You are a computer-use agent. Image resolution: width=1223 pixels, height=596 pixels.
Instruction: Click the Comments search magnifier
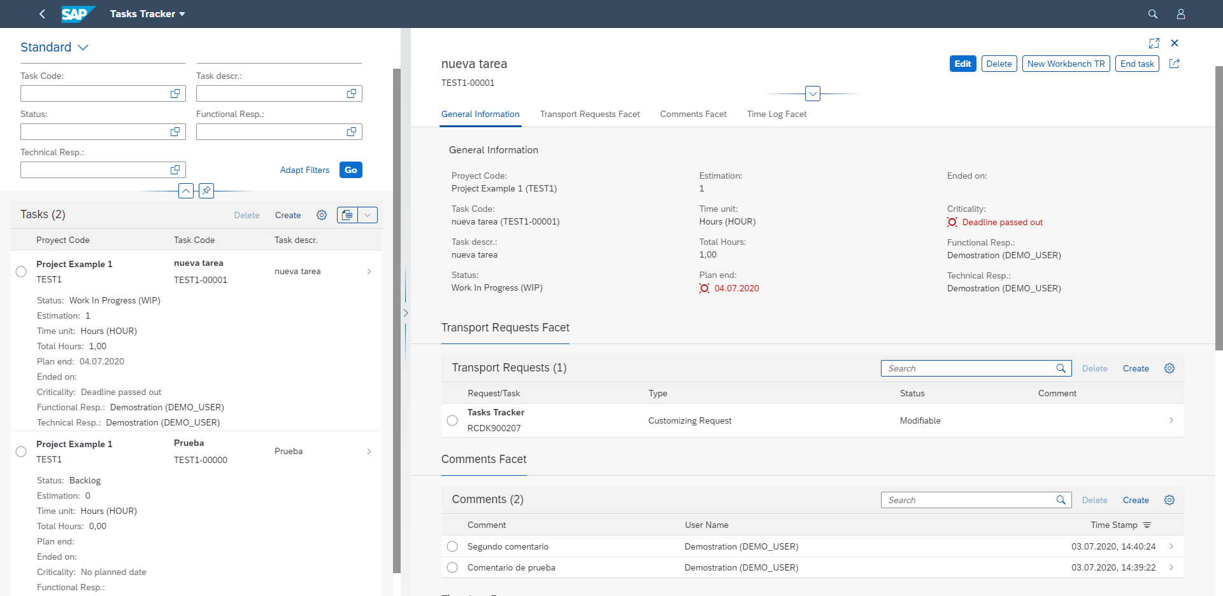[1061, 500]
